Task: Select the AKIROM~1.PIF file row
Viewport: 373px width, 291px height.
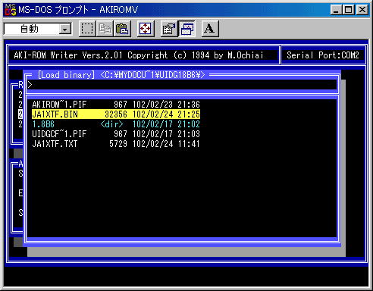Action: point(116,105)
